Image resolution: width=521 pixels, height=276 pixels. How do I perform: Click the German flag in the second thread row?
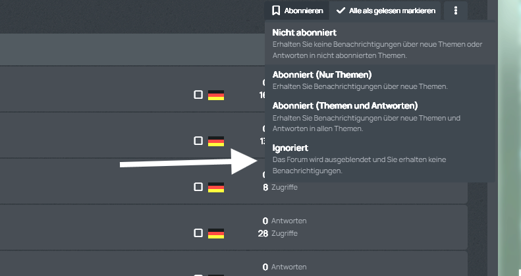216,141
